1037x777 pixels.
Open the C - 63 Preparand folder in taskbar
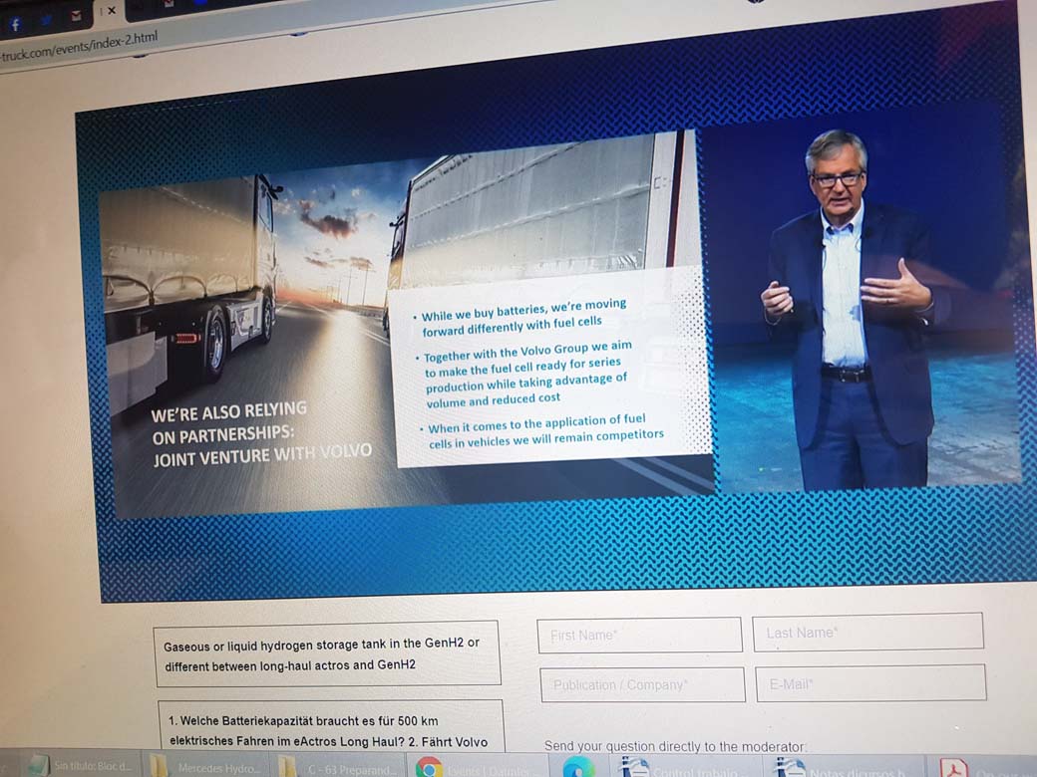coord(339,767)
